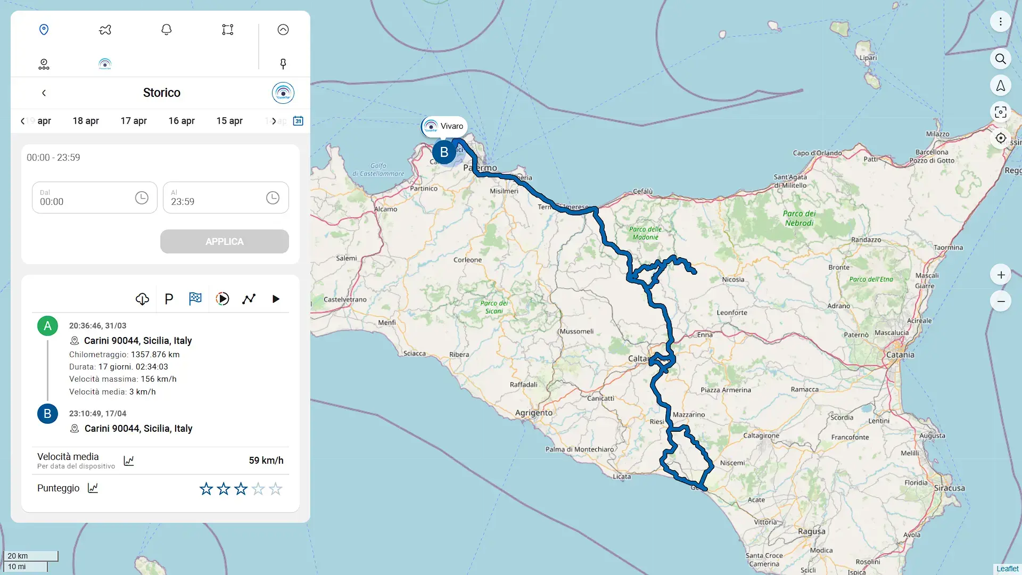The width and height of the screenshot is (1022, 575).
Task: Collapse the panel with the chevron circle
Action: pyautogui.click(x=283, y=30)
